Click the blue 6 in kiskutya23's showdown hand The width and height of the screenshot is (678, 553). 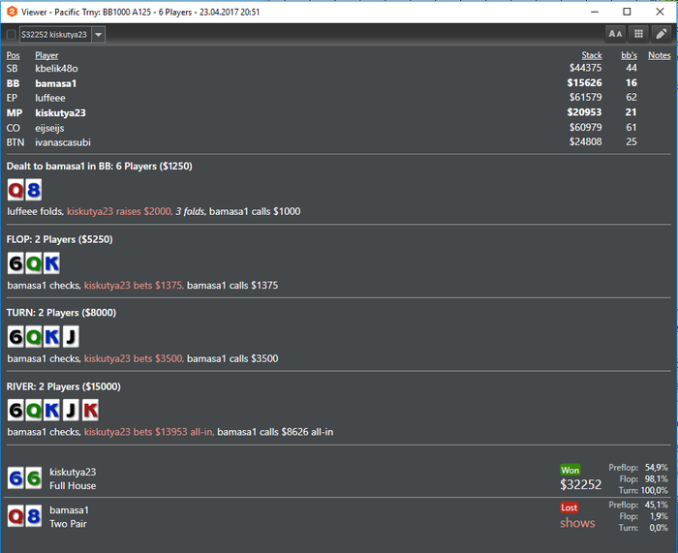pos(15,478)
